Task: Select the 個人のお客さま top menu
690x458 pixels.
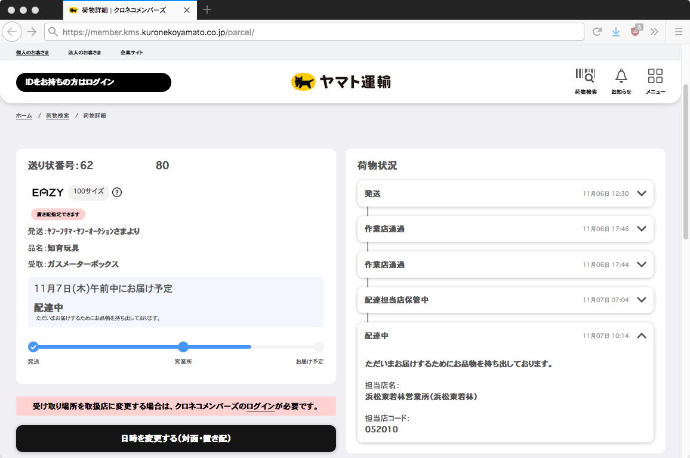Action: coord(33,53)
